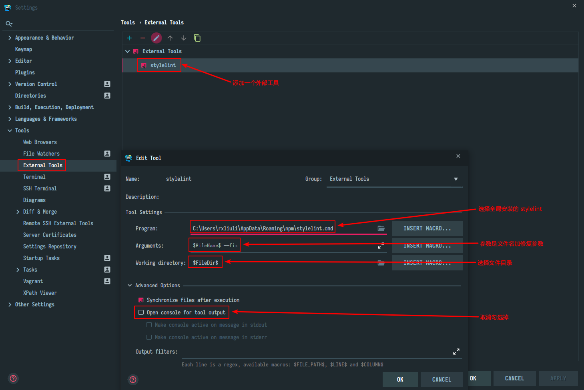
Task: Expand the Editor settings section
Action: 10,61
